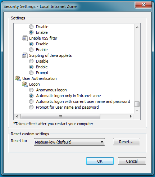Viewport: 155px width, 177px height.
Task: Confirm settings with the OK button
Action: tap(100, 161)
